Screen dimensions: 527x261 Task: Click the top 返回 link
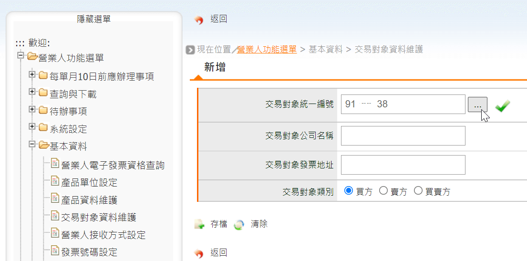coord(219,19)
